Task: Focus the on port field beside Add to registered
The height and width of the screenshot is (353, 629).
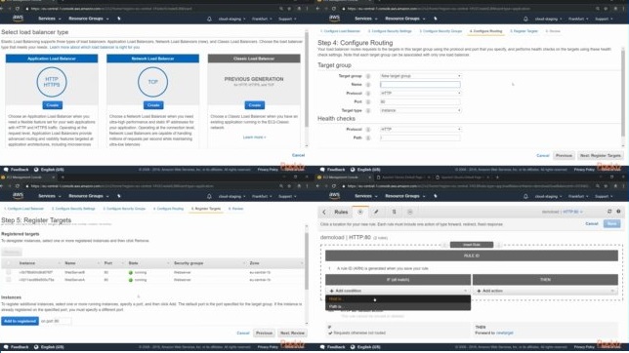Action: click(x=63, y=321)
